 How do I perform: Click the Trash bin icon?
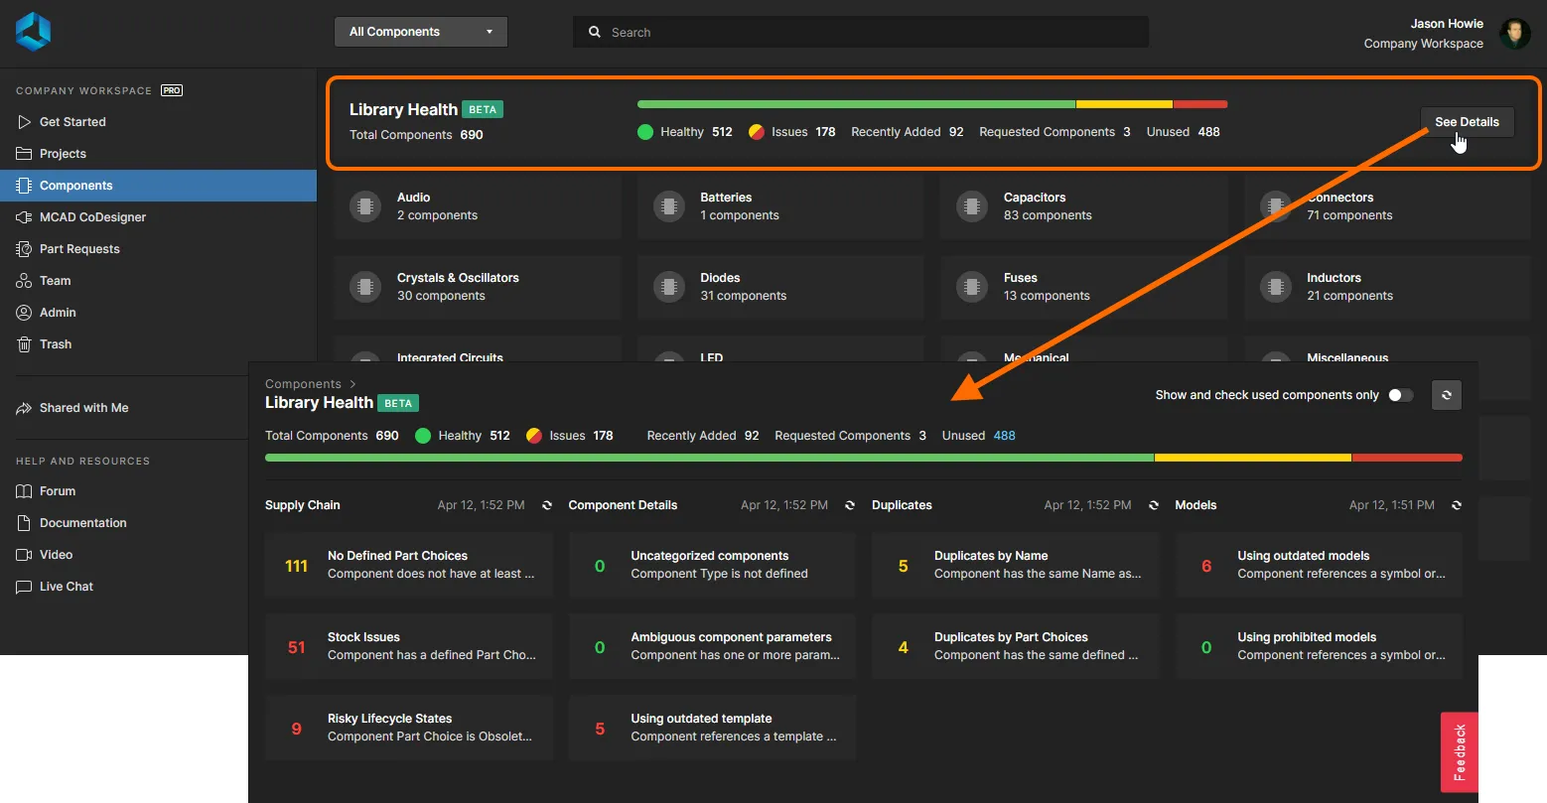24,344
